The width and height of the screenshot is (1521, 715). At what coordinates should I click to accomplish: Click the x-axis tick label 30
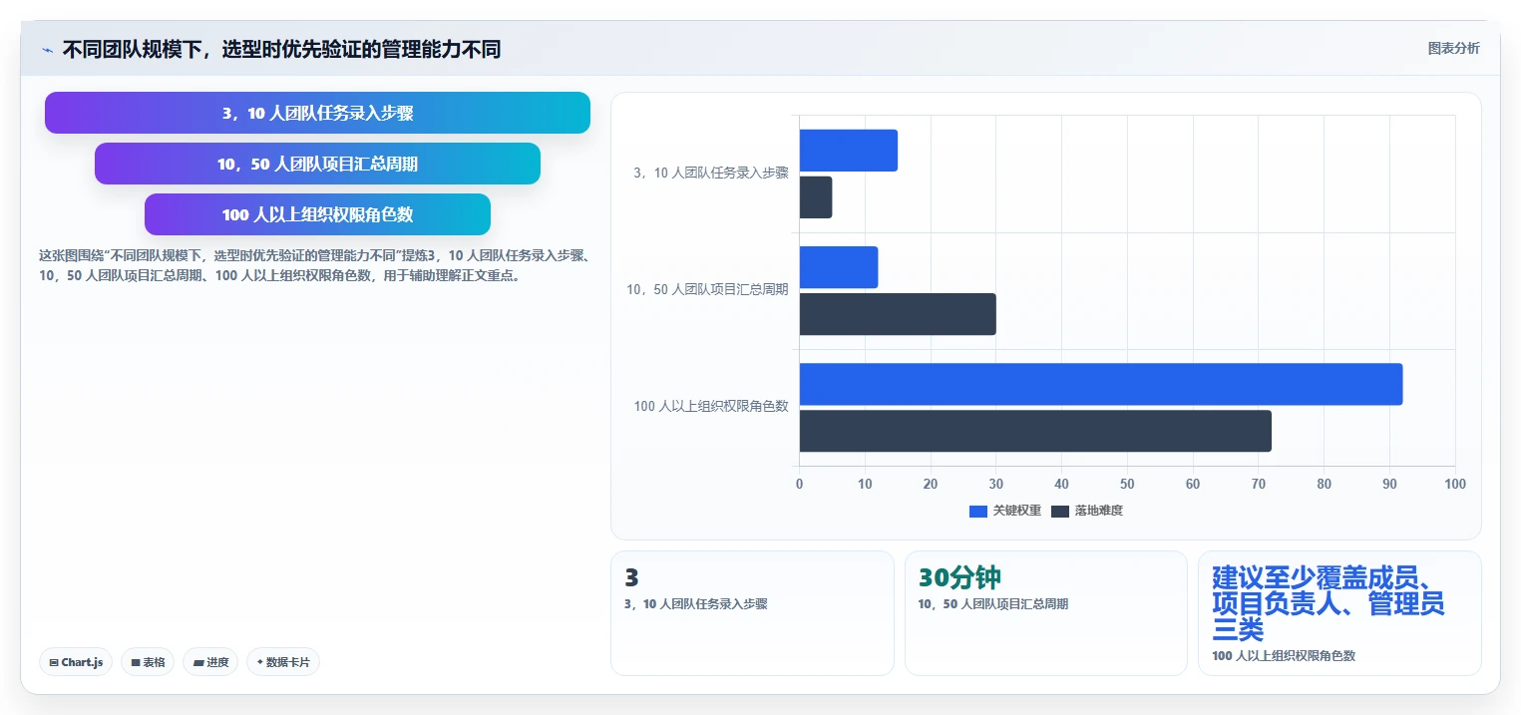[x=995, y=484]
